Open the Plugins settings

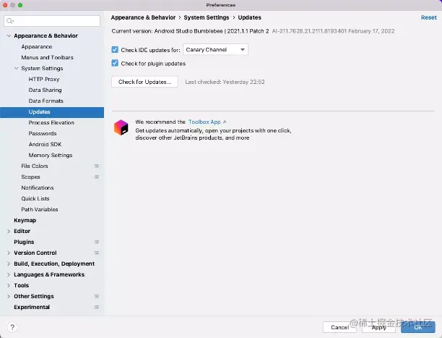(24, 242)
